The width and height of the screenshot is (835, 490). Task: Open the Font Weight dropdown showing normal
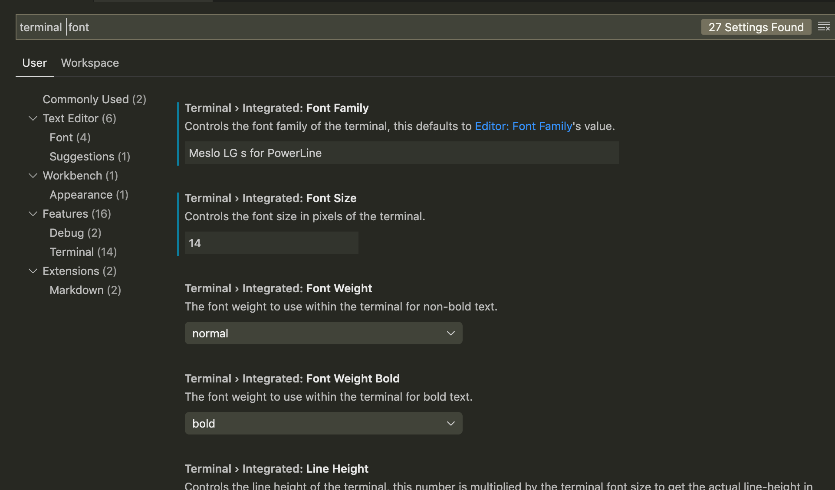323,333
